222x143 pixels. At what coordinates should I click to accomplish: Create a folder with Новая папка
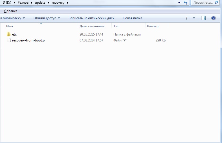[x=132, y=18]
